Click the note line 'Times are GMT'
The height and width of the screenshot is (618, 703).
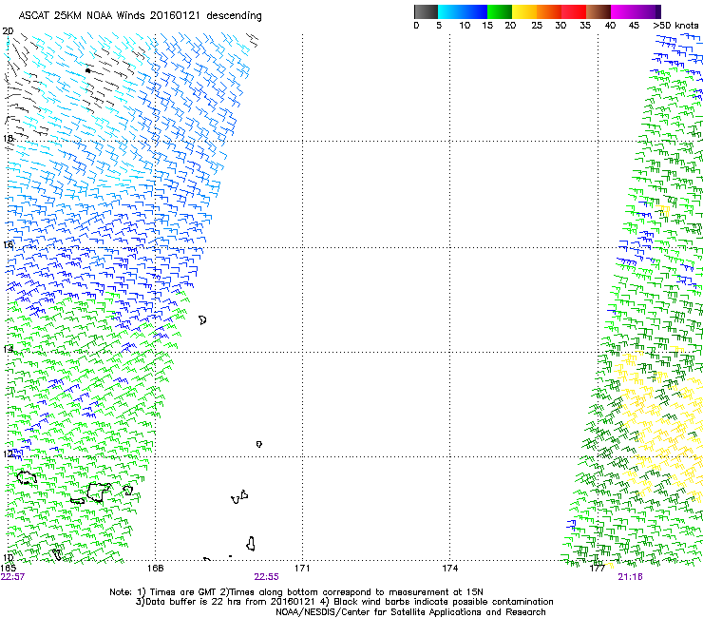185,592
